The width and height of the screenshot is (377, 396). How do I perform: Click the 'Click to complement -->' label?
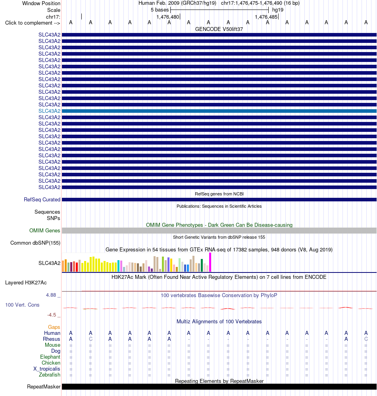coord(33,23)
